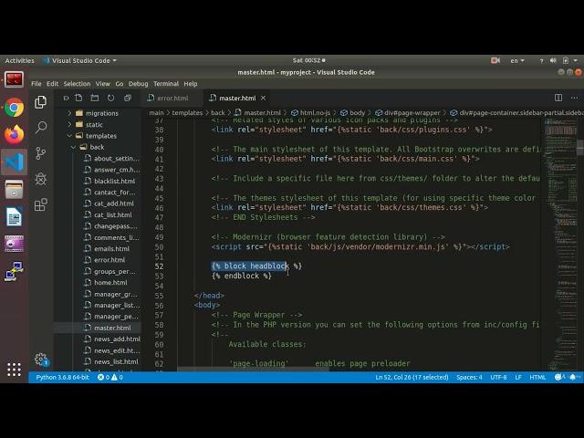Open the file manager dock icon
The width and height of the screenshot is (584, 438).
(15, 189)
